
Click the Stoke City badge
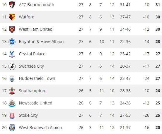coord(12,116)
